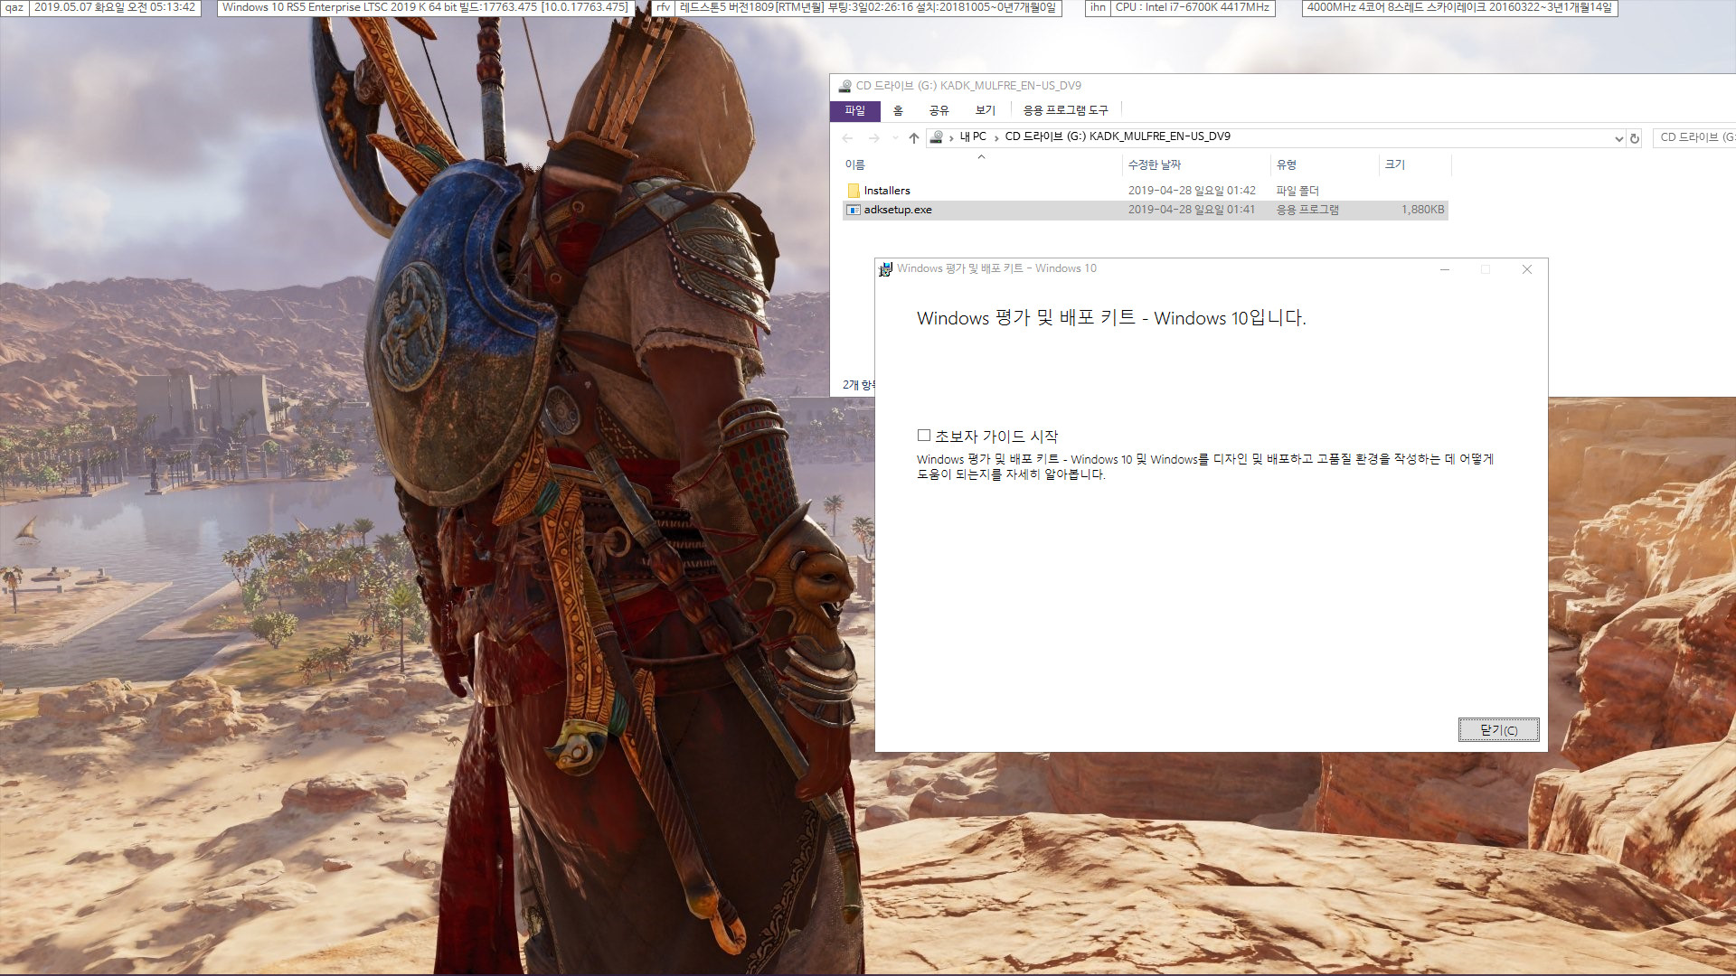Click the drive icon in address bar

[x=937, y=137]
